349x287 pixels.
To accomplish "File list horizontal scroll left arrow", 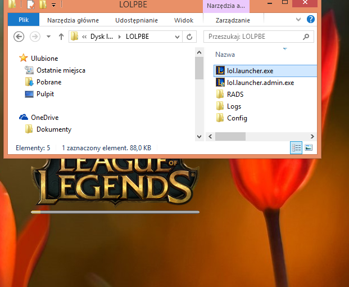I will (210, 136).
